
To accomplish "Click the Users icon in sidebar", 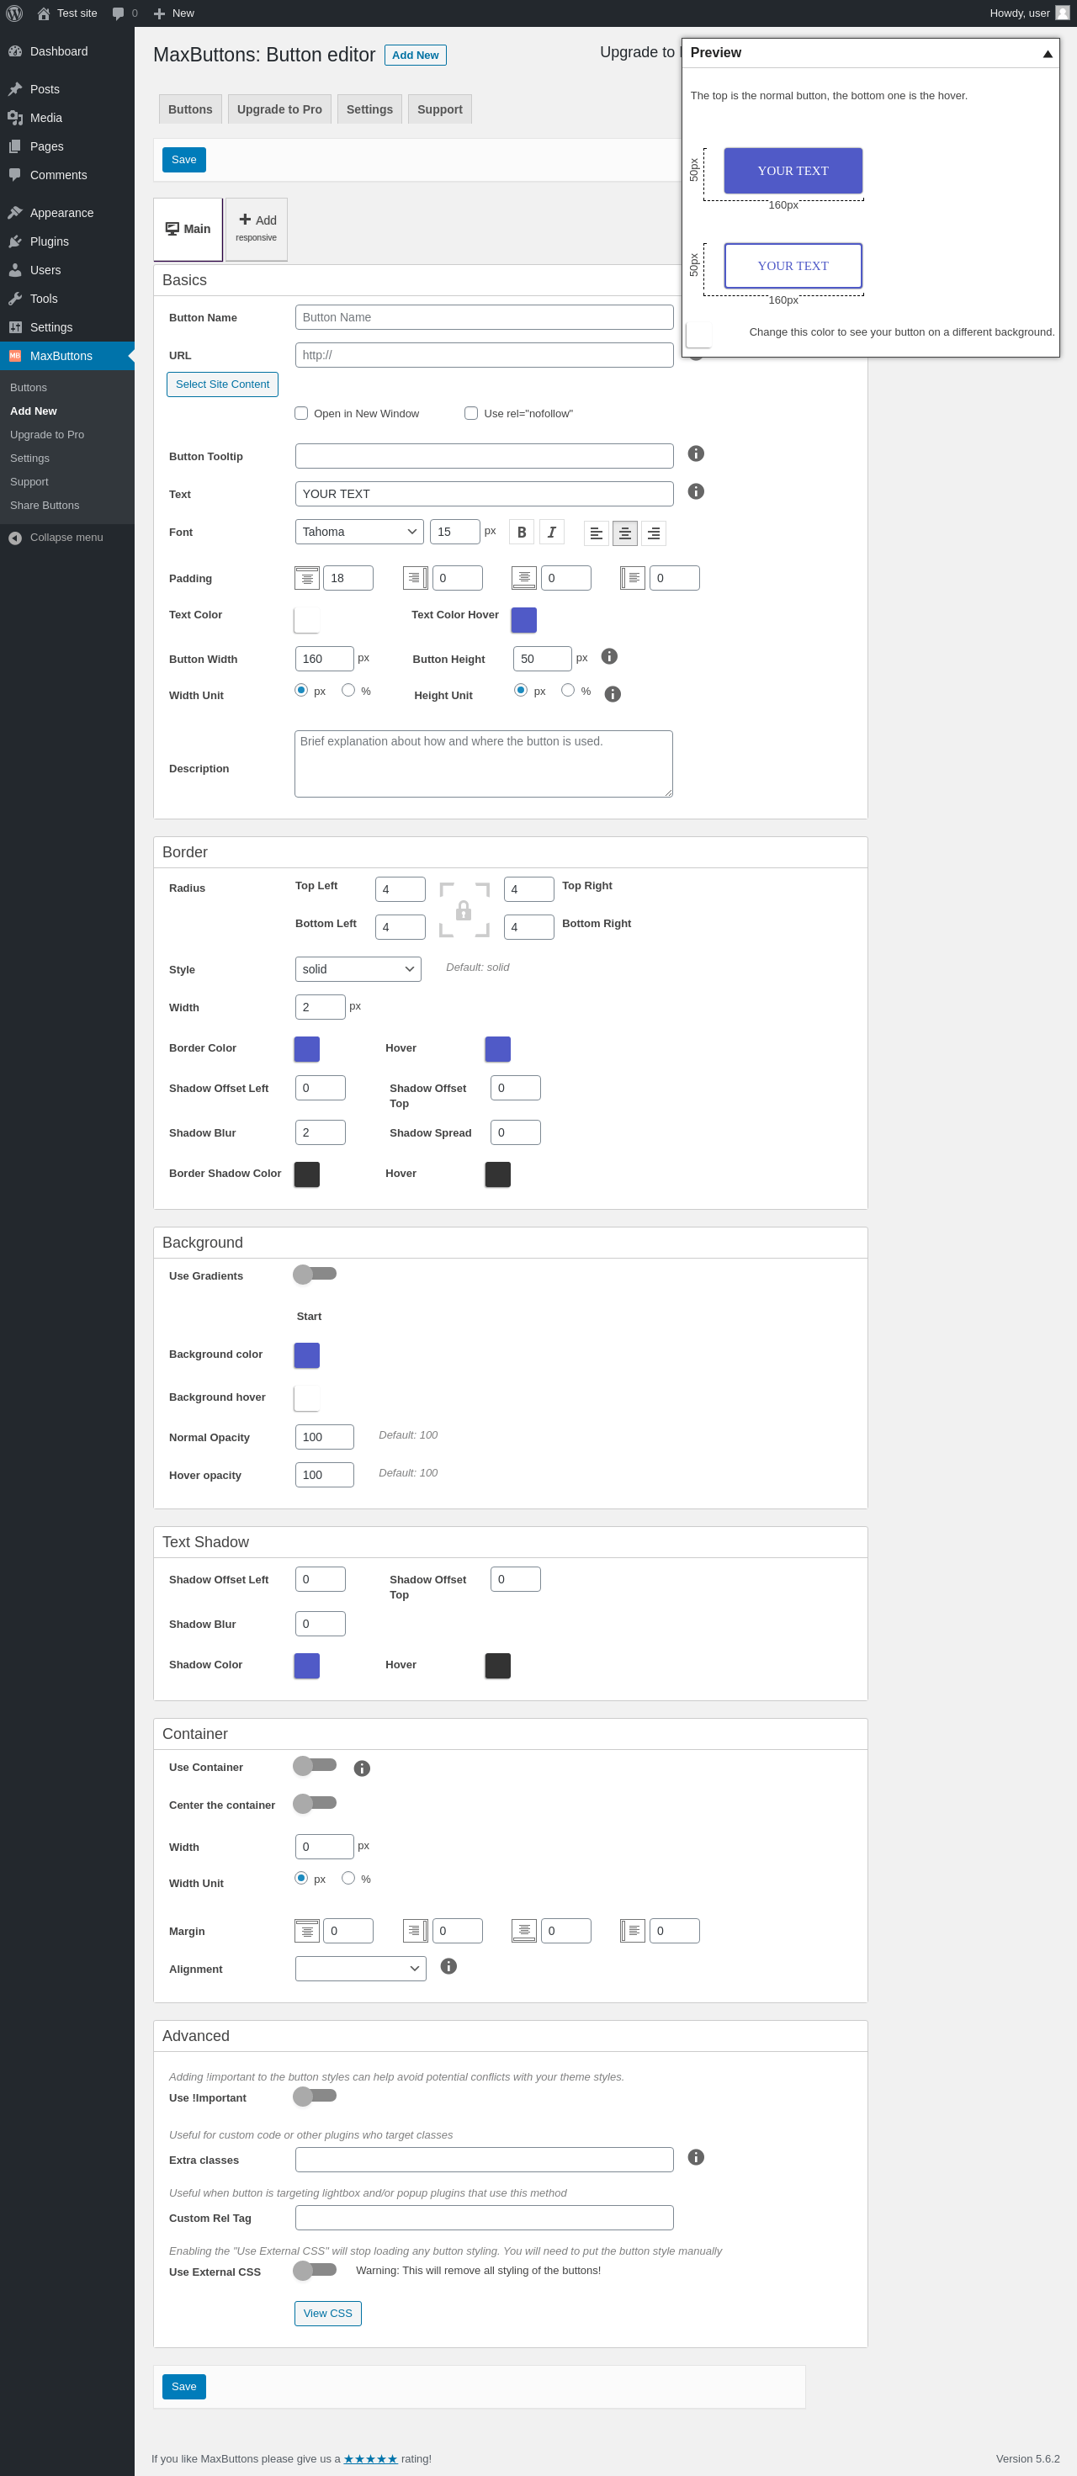I will point(15,271).
